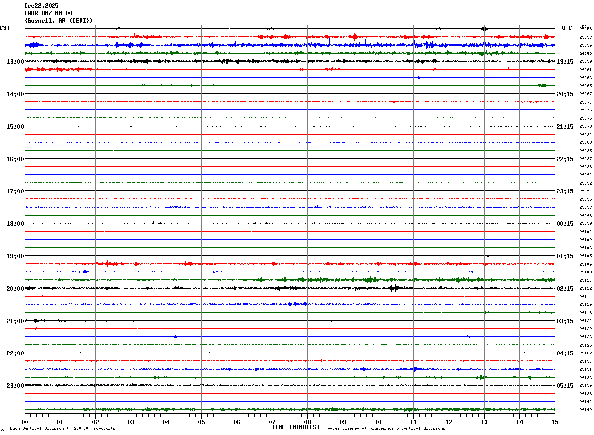Image resolution: width=594 pixels, height=435 pixels.
Task: Click the '14:00' CST time label
Action: [x=15, y=94]
